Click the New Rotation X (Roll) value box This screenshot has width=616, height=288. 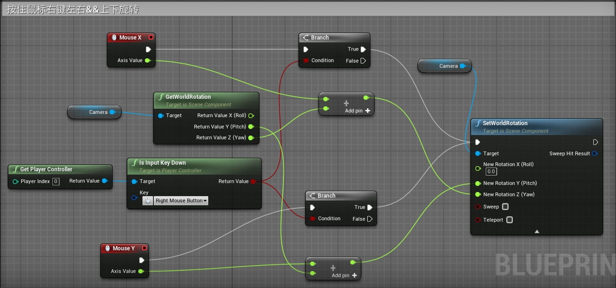(491, 172)
